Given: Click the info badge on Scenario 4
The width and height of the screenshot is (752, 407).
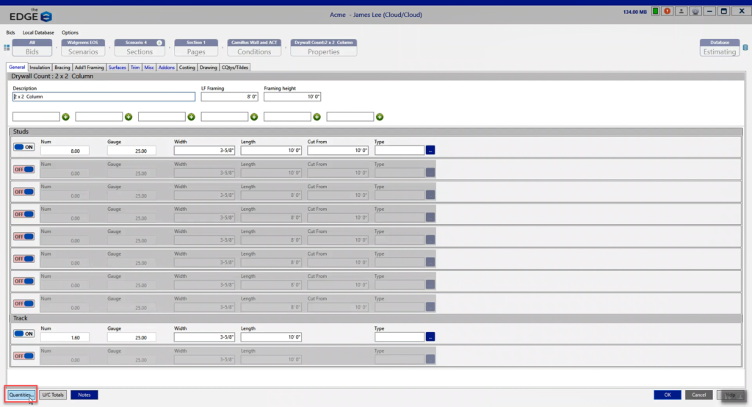Looking at the screenshot, I should [x=159, y=43].
